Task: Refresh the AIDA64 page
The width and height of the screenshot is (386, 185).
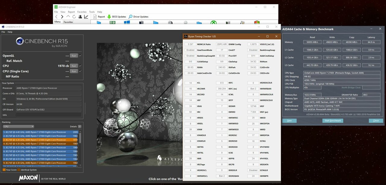Action: (74, 17)
